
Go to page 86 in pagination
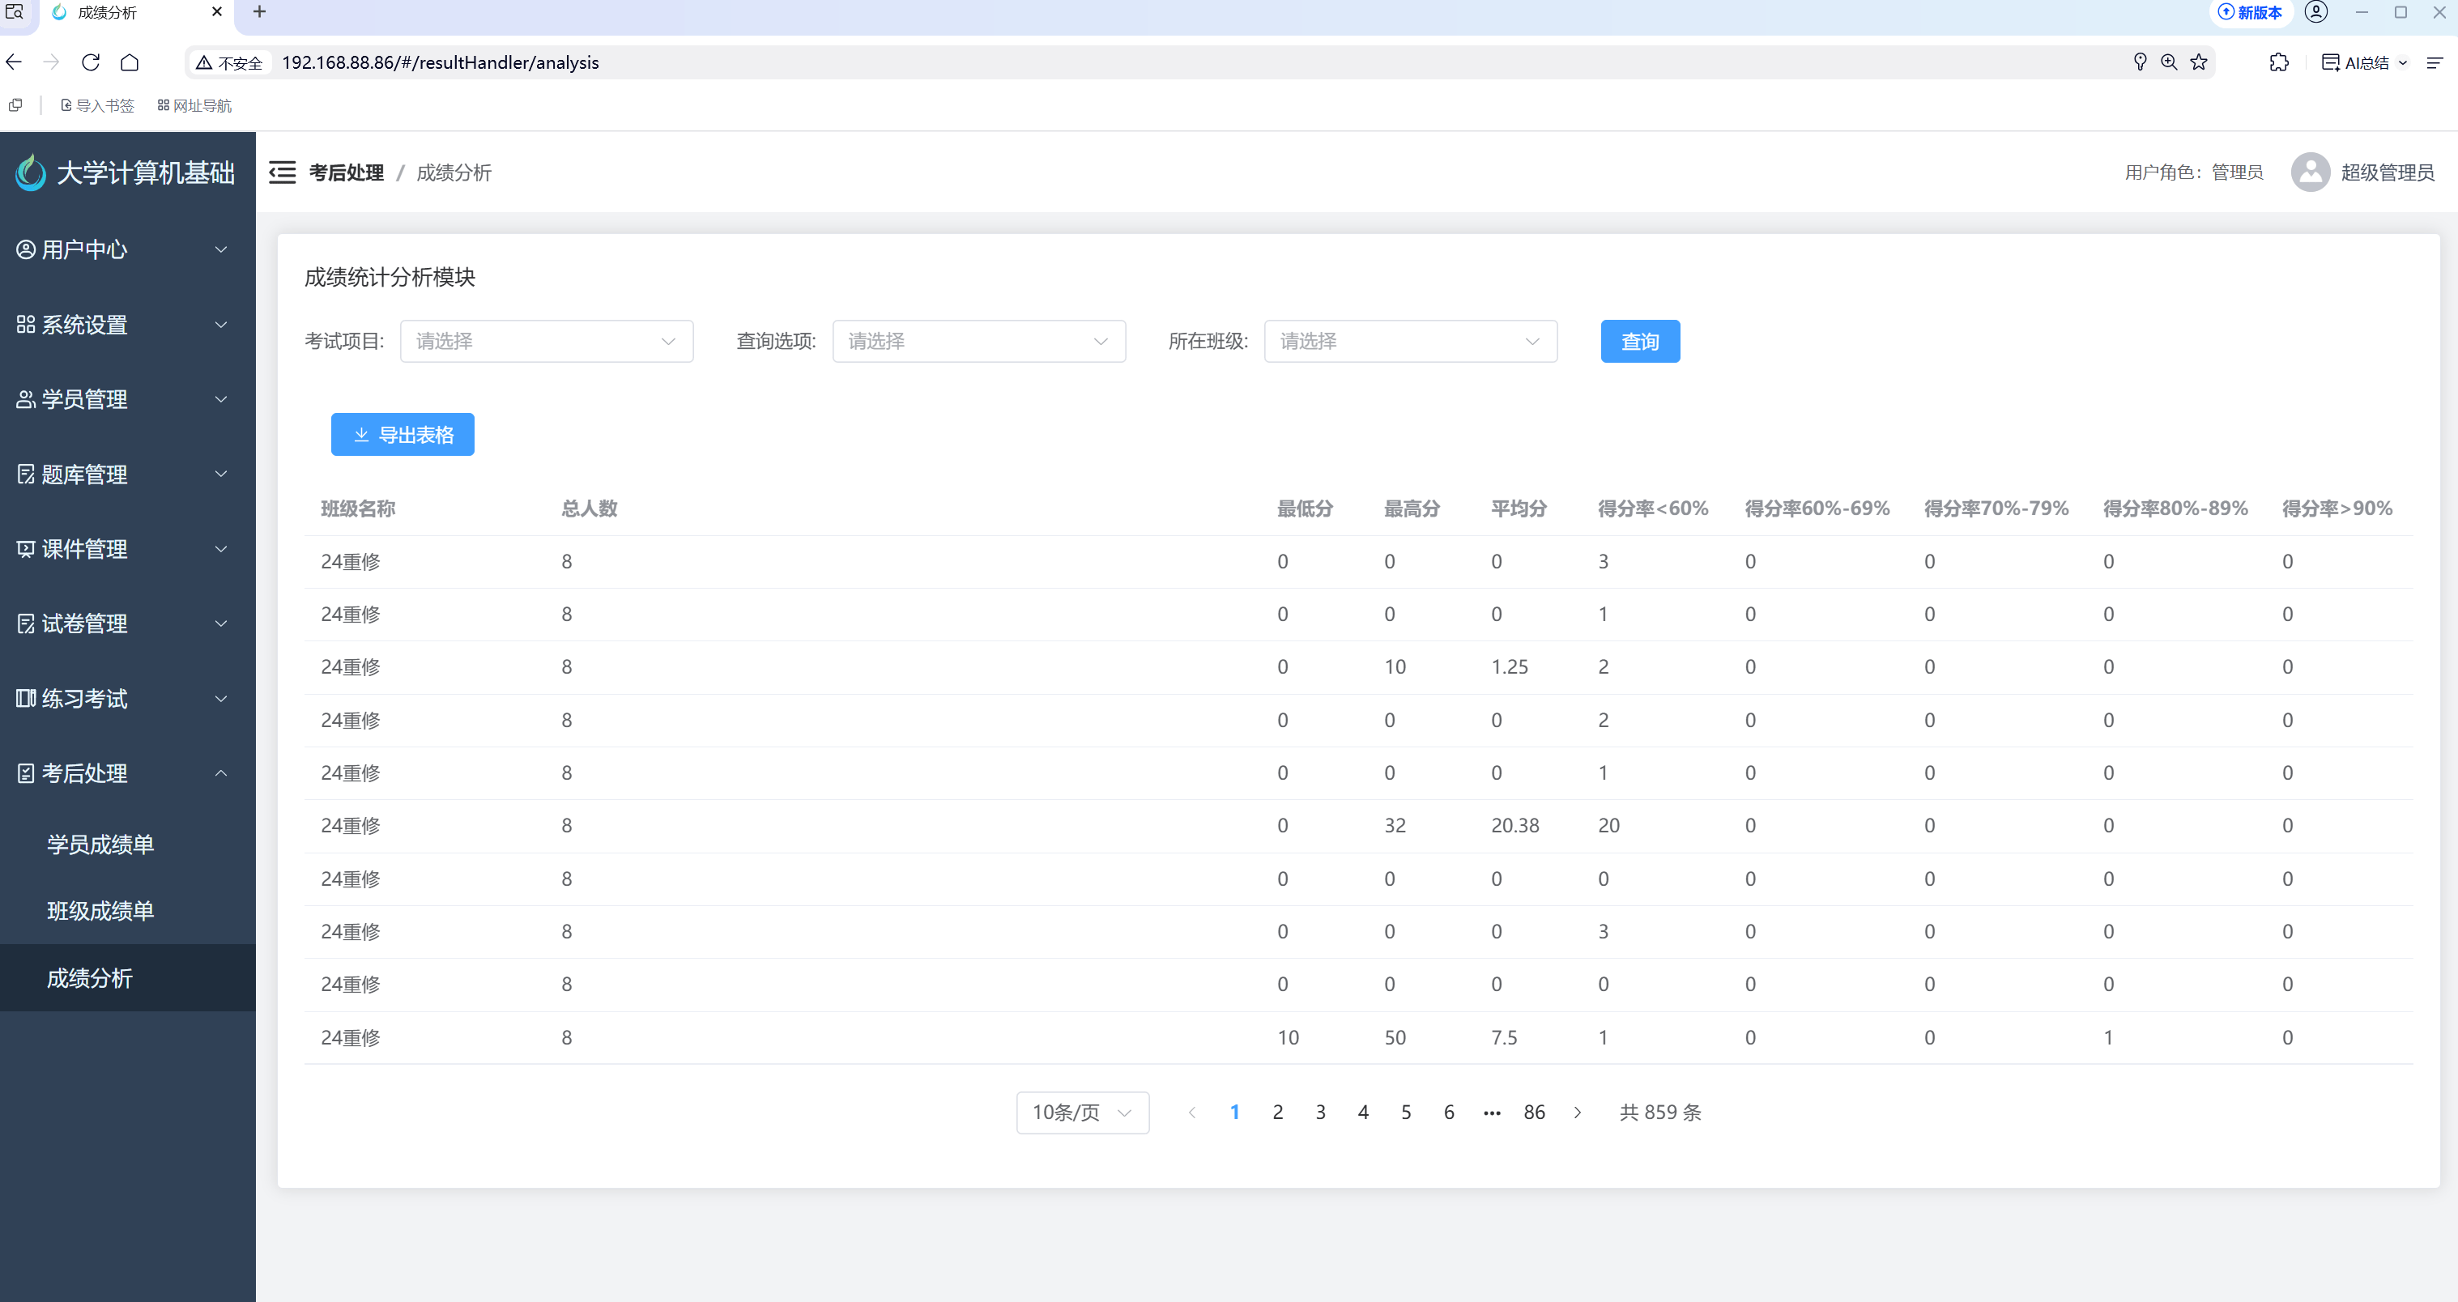[1533, 1113]
